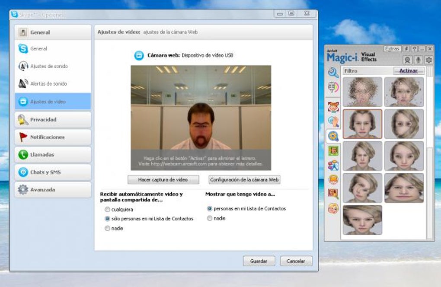Screen dimensions: 441x287
Task: Open Alertas de sonido settings
Action: [53, 83]
